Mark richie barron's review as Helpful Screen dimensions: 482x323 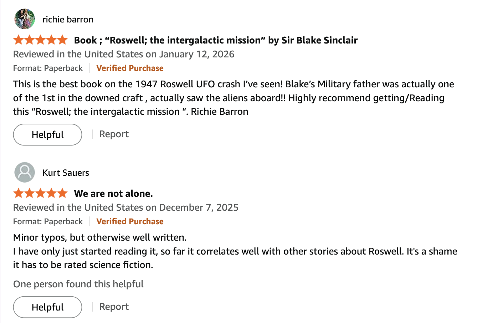[x=47, y=135]
